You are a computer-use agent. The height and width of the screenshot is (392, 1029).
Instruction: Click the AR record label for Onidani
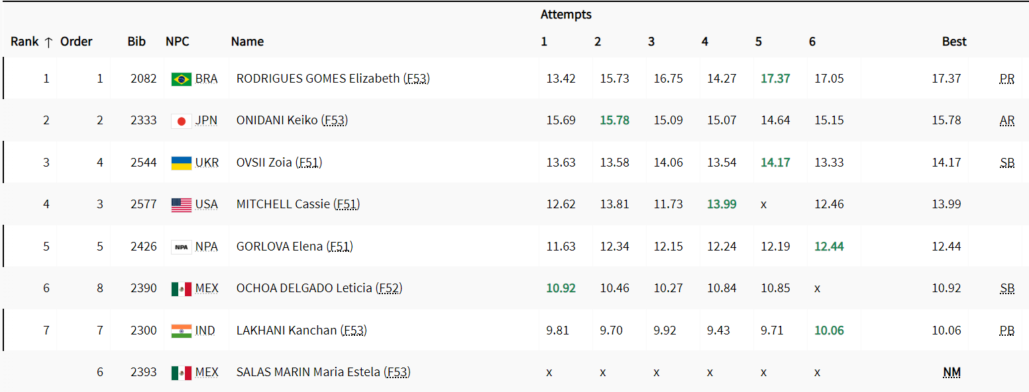[x=1006, y=120]
